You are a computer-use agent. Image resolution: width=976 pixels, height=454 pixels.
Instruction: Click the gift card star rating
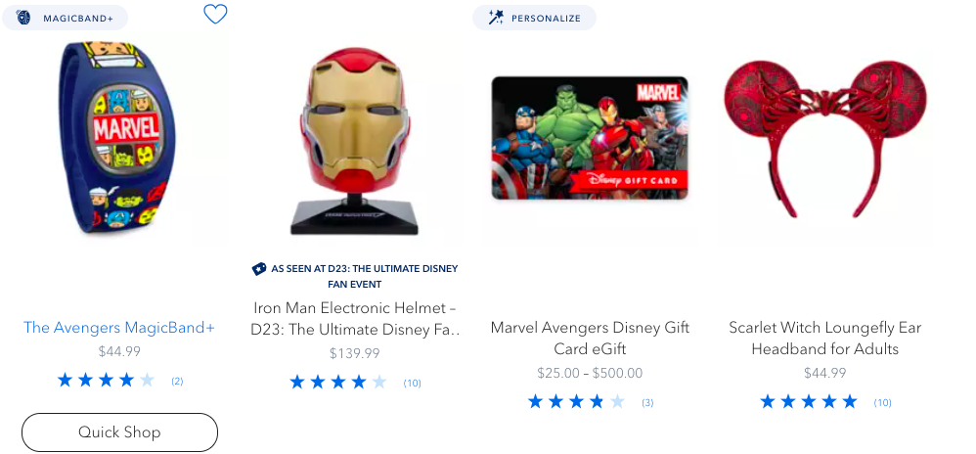click(x=576, y=401)
